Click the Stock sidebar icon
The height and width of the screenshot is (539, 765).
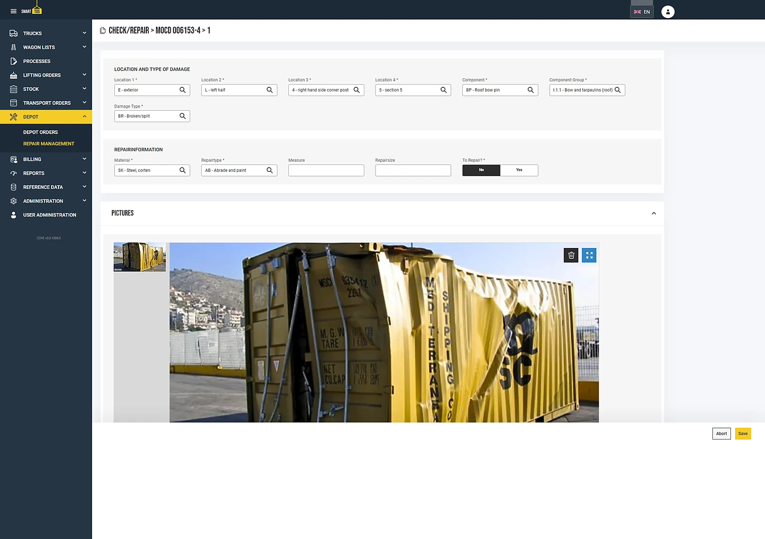pos(13,89)
